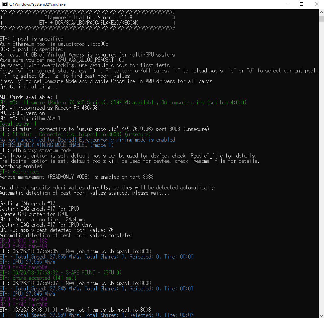Click 'Claymore's Dual GPU Miner - v11.8' header
This screenshot has width=324, height=318.
88,17
